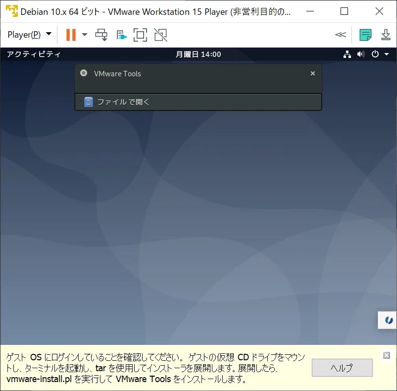Minimize the VMware Player window
397x391 pixels.
[x=310, y=11]
